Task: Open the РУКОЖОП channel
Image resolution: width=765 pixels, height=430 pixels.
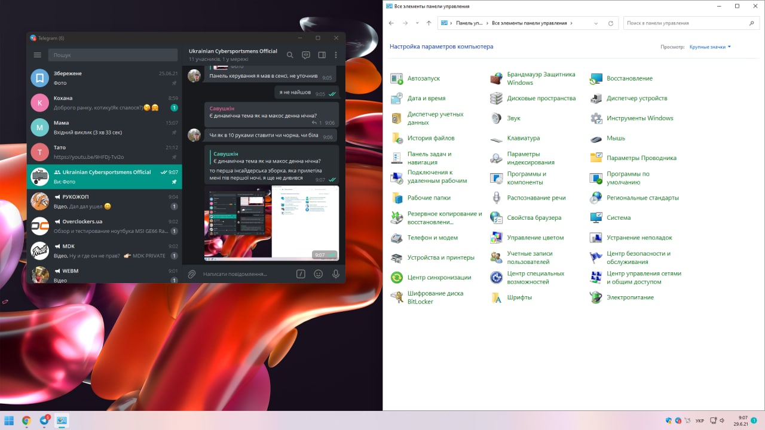Action: click(x=105, y=201)
